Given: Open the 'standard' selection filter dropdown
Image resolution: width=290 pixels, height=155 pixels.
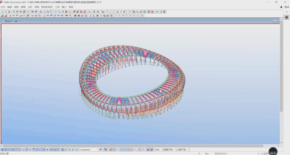Looking at the screenshot, I should pyautogui.click(x=97, y=150).
